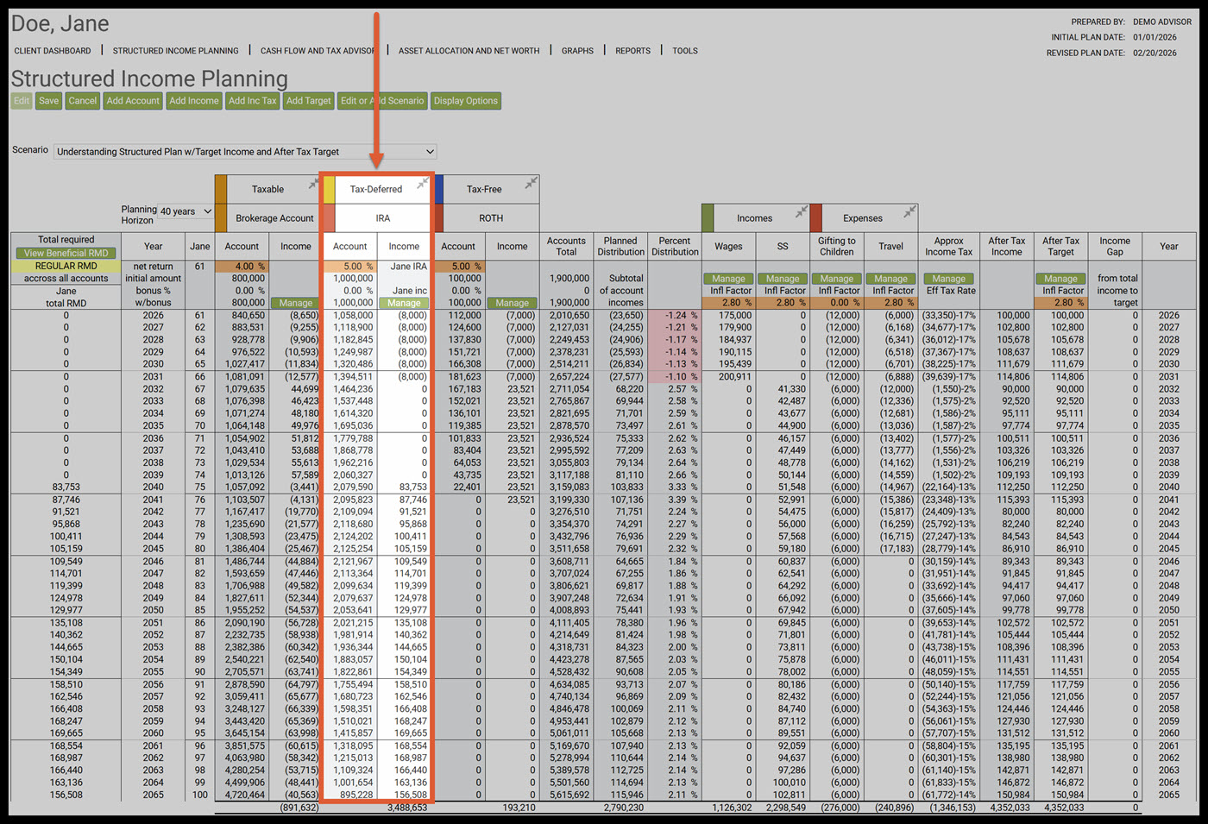1208x824 pixels.
Task: Click SS 2.80 % inflation factor field
Action: click(x=783, y=303)
